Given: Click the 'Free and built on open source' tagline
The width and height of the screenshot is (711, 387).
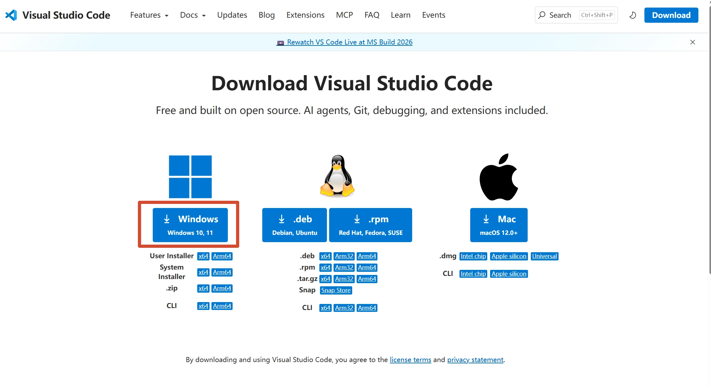Looking at the screenshot, I should point(352,110).
